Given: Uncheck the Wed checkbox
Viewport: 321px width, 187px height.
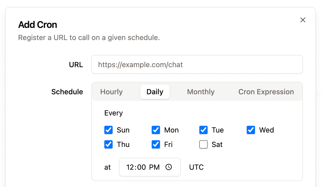Looking at the screenshot, I should [x=251, y=130].
